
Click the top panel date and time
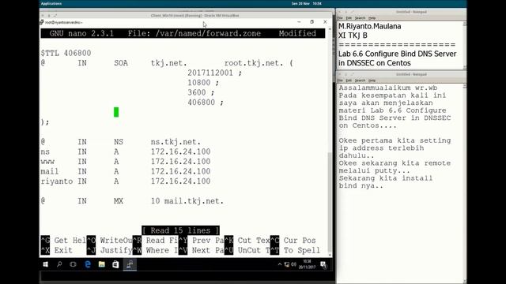coord(306,3)
